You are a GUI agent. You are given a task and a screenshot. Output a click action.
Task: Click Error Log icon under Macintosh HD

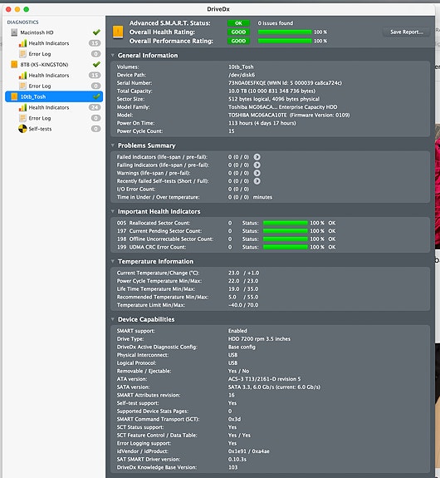coord(22,54)
